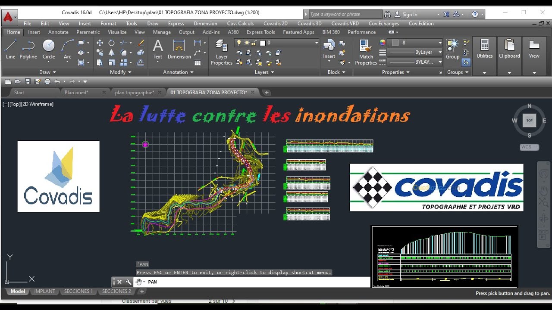Toggle layer on/off lightbulb icon
This screenshot has width=552, height=310.
click(238, 43)
